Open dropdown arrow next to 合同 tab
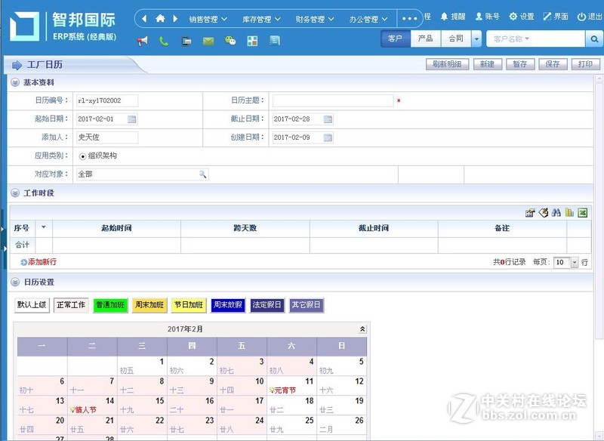The width and height of the screenshot is (604, 441). tap(477, 39)
